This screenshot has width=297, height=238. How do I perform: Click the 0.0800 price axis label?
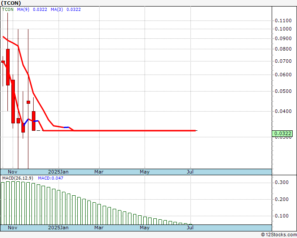[x=283, y=49]
